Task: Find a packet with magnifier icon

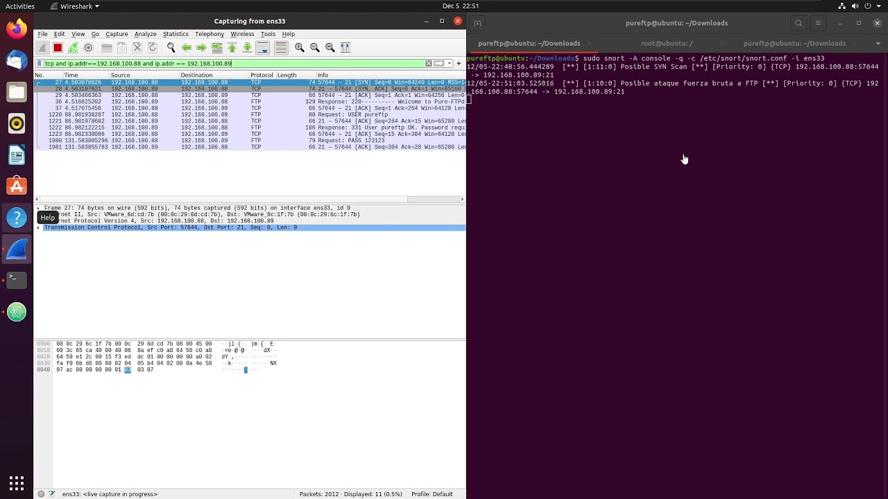Action: (171, 47)
